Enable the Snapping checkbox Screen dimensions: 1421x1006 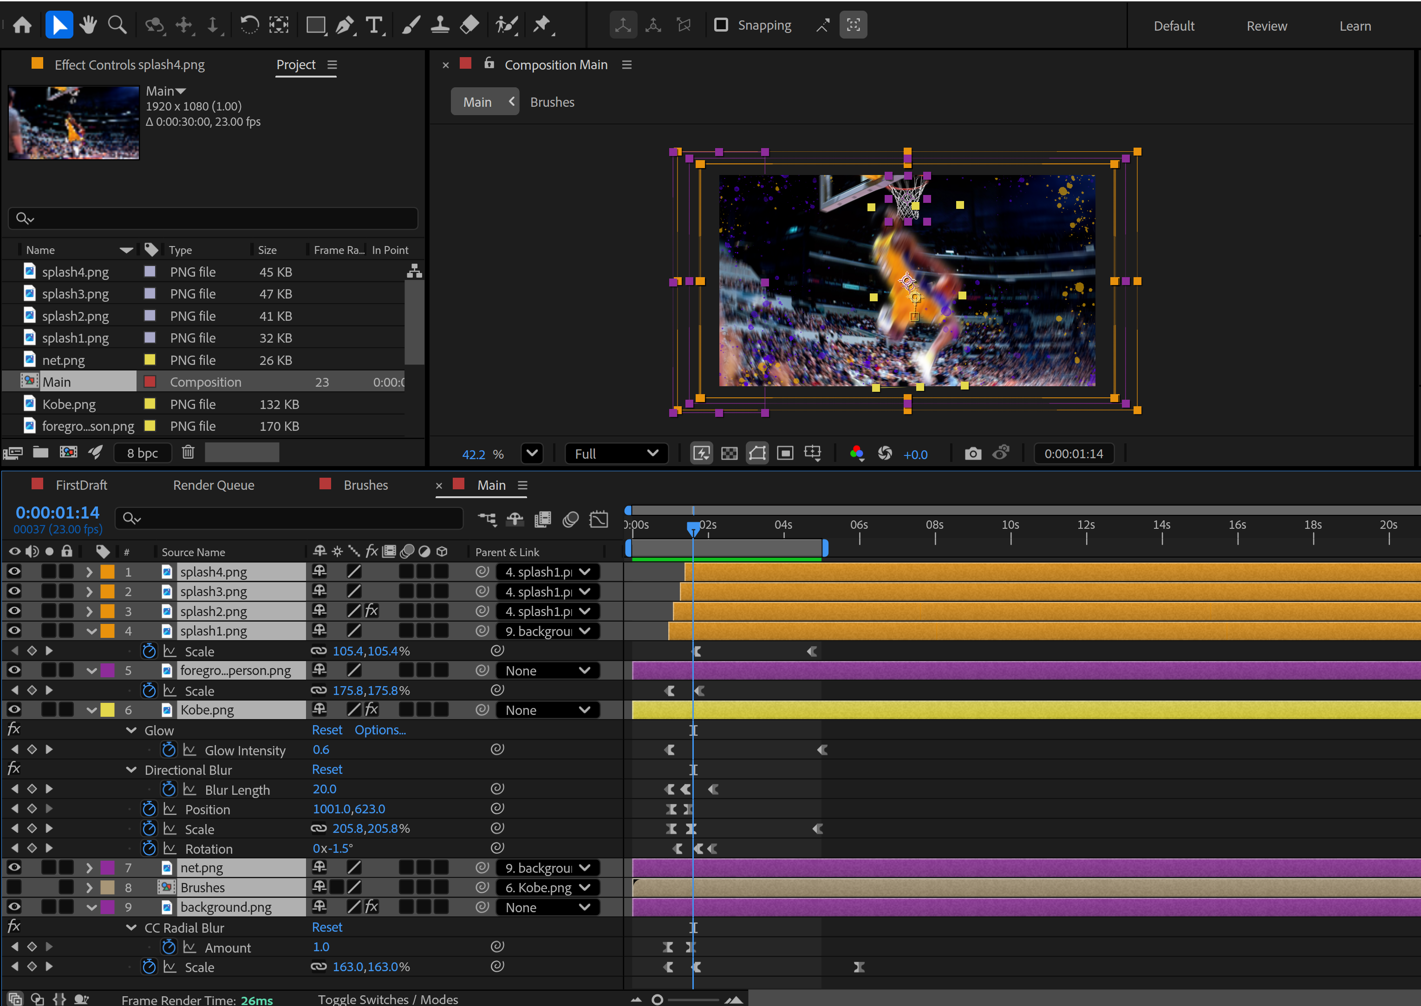[721, 26]
